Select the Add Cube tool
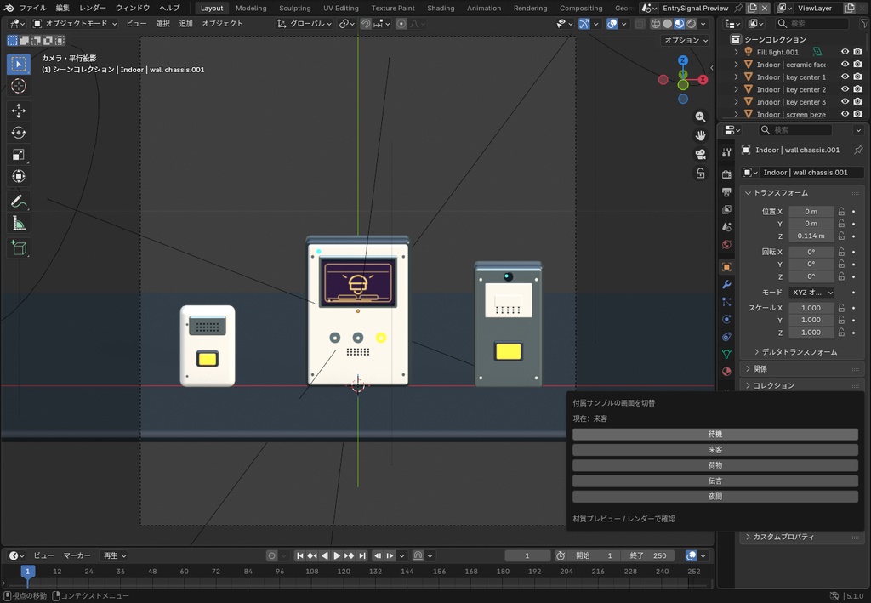 coord(19,247)
